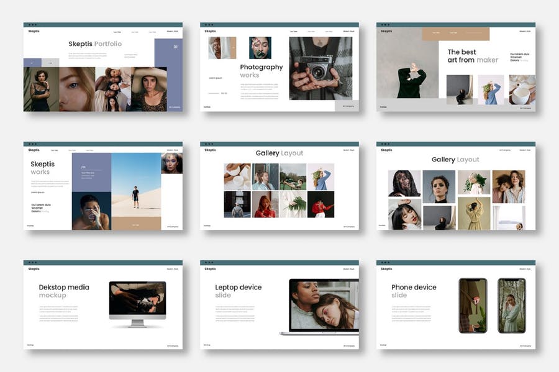Click the Skeptis logo on the Portfolio slide
Image resolution: width=559 pixels, height=372 pixels.
34,31
